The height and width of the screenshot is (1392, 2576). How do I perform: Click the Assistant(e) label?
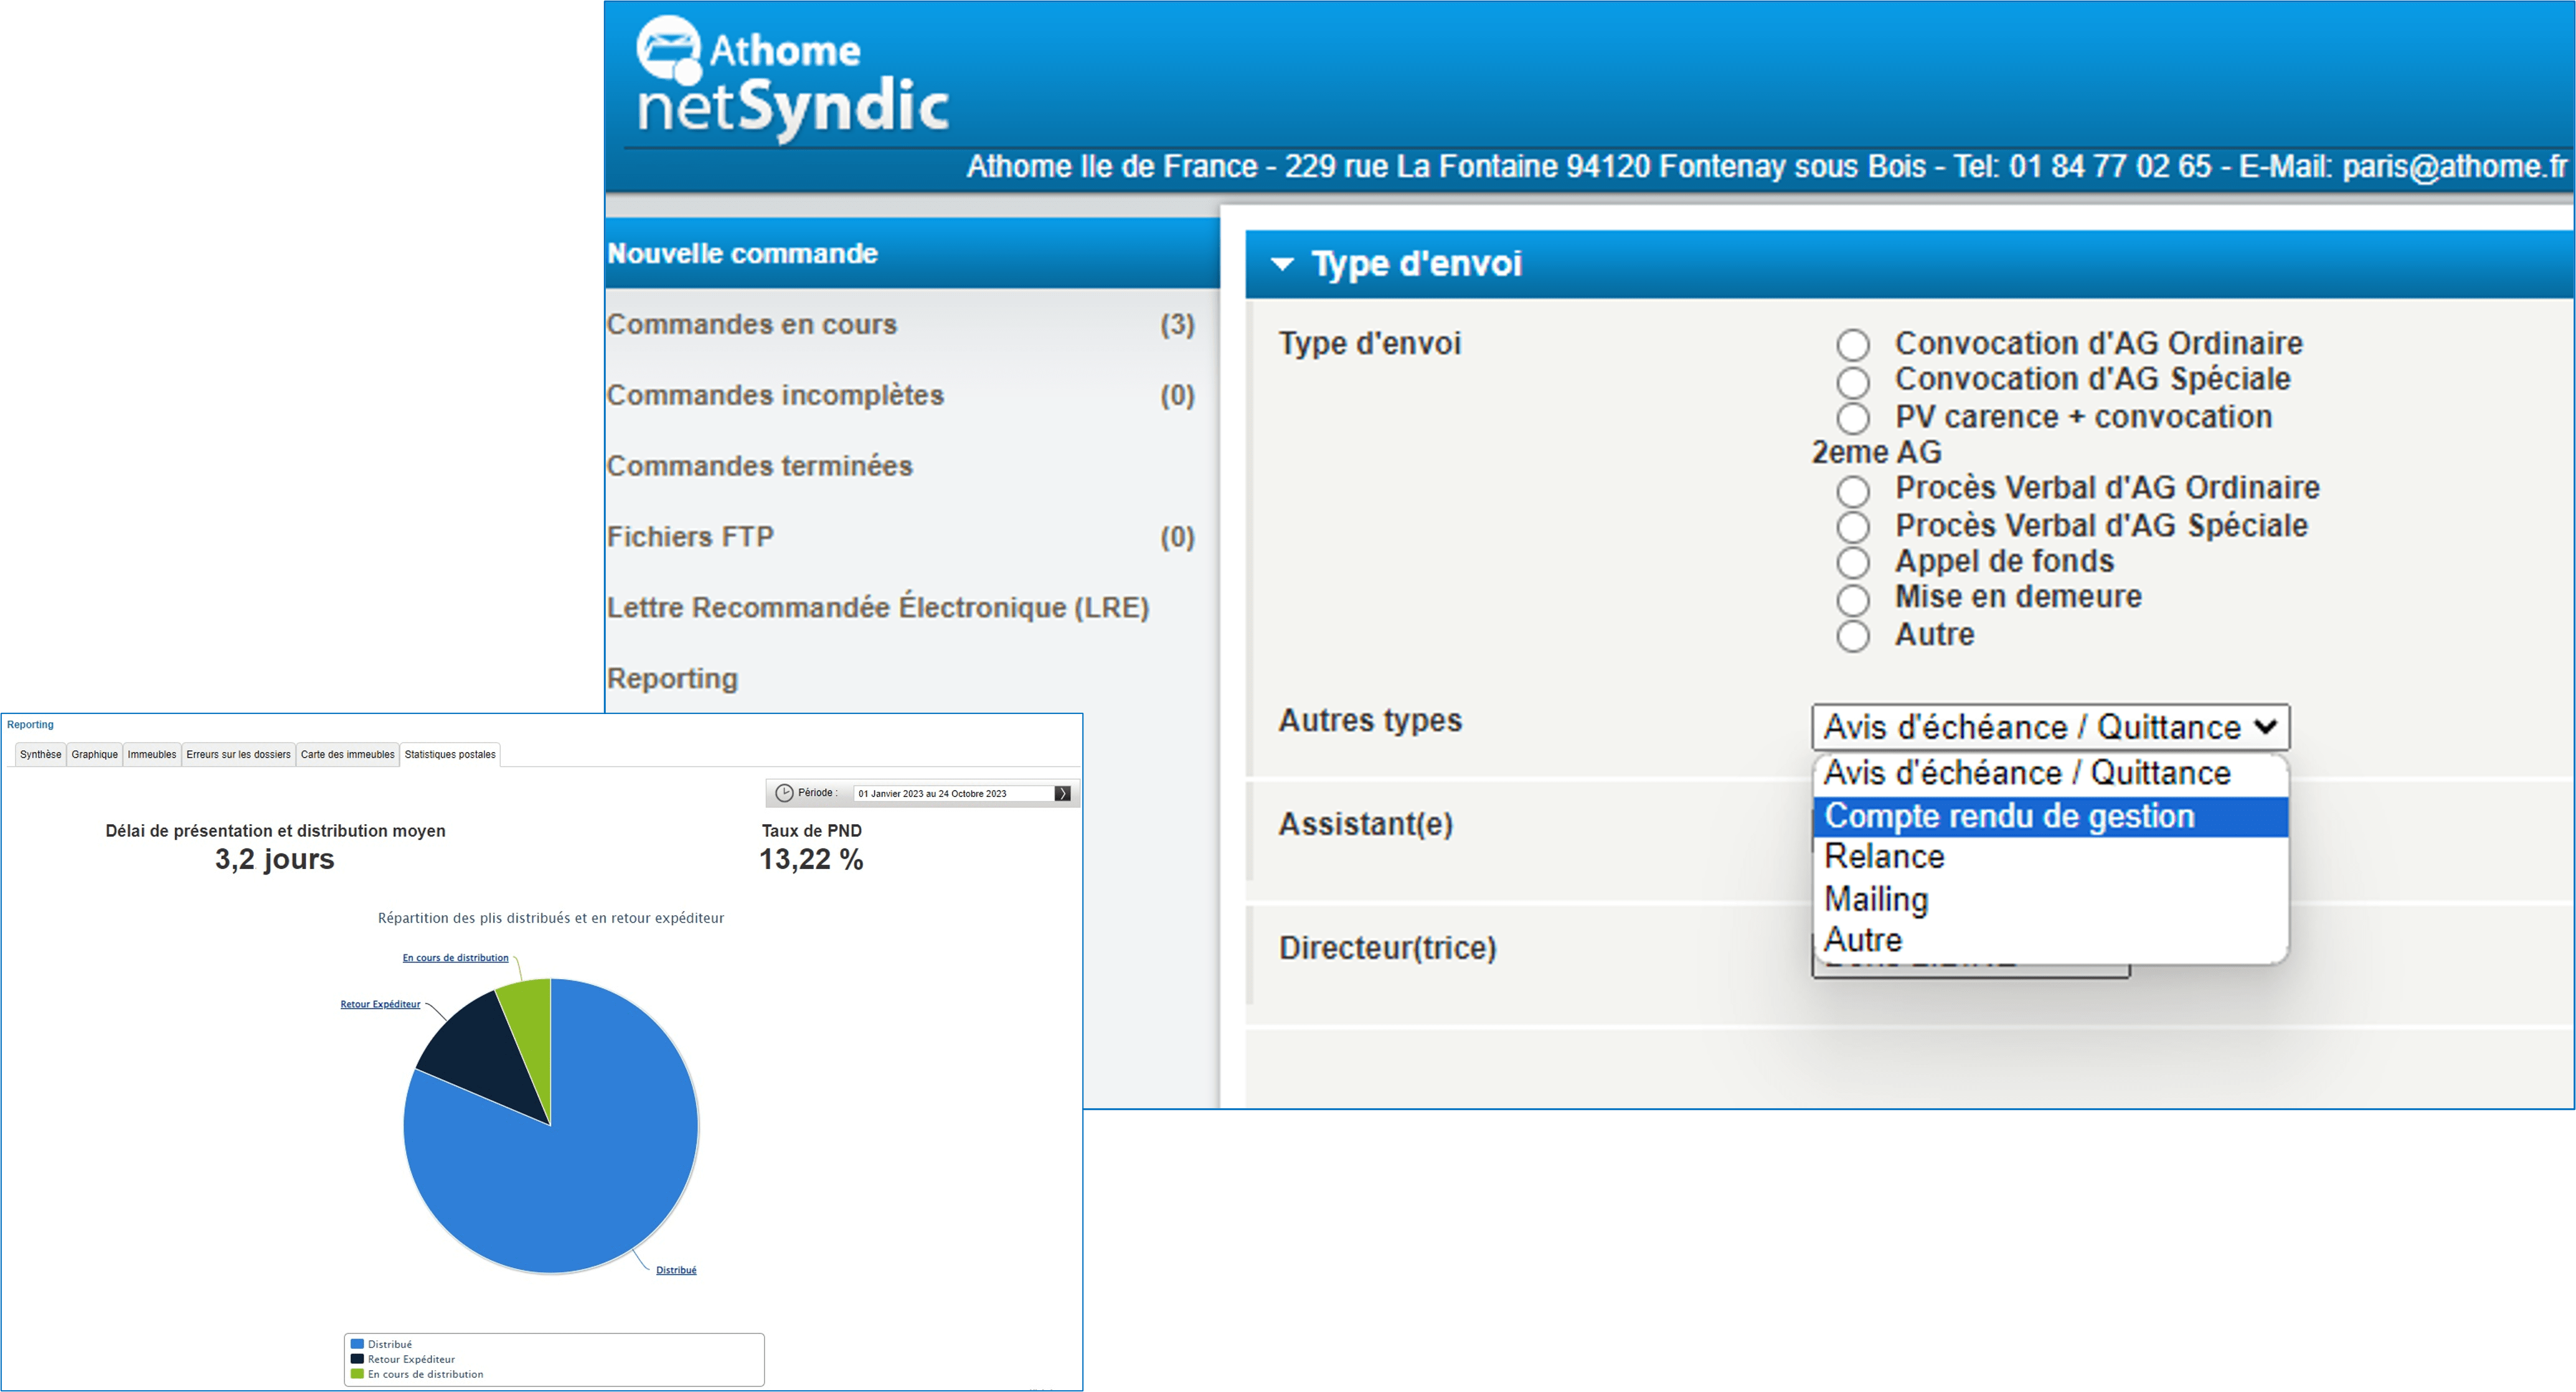click(x=1366, y=825)
